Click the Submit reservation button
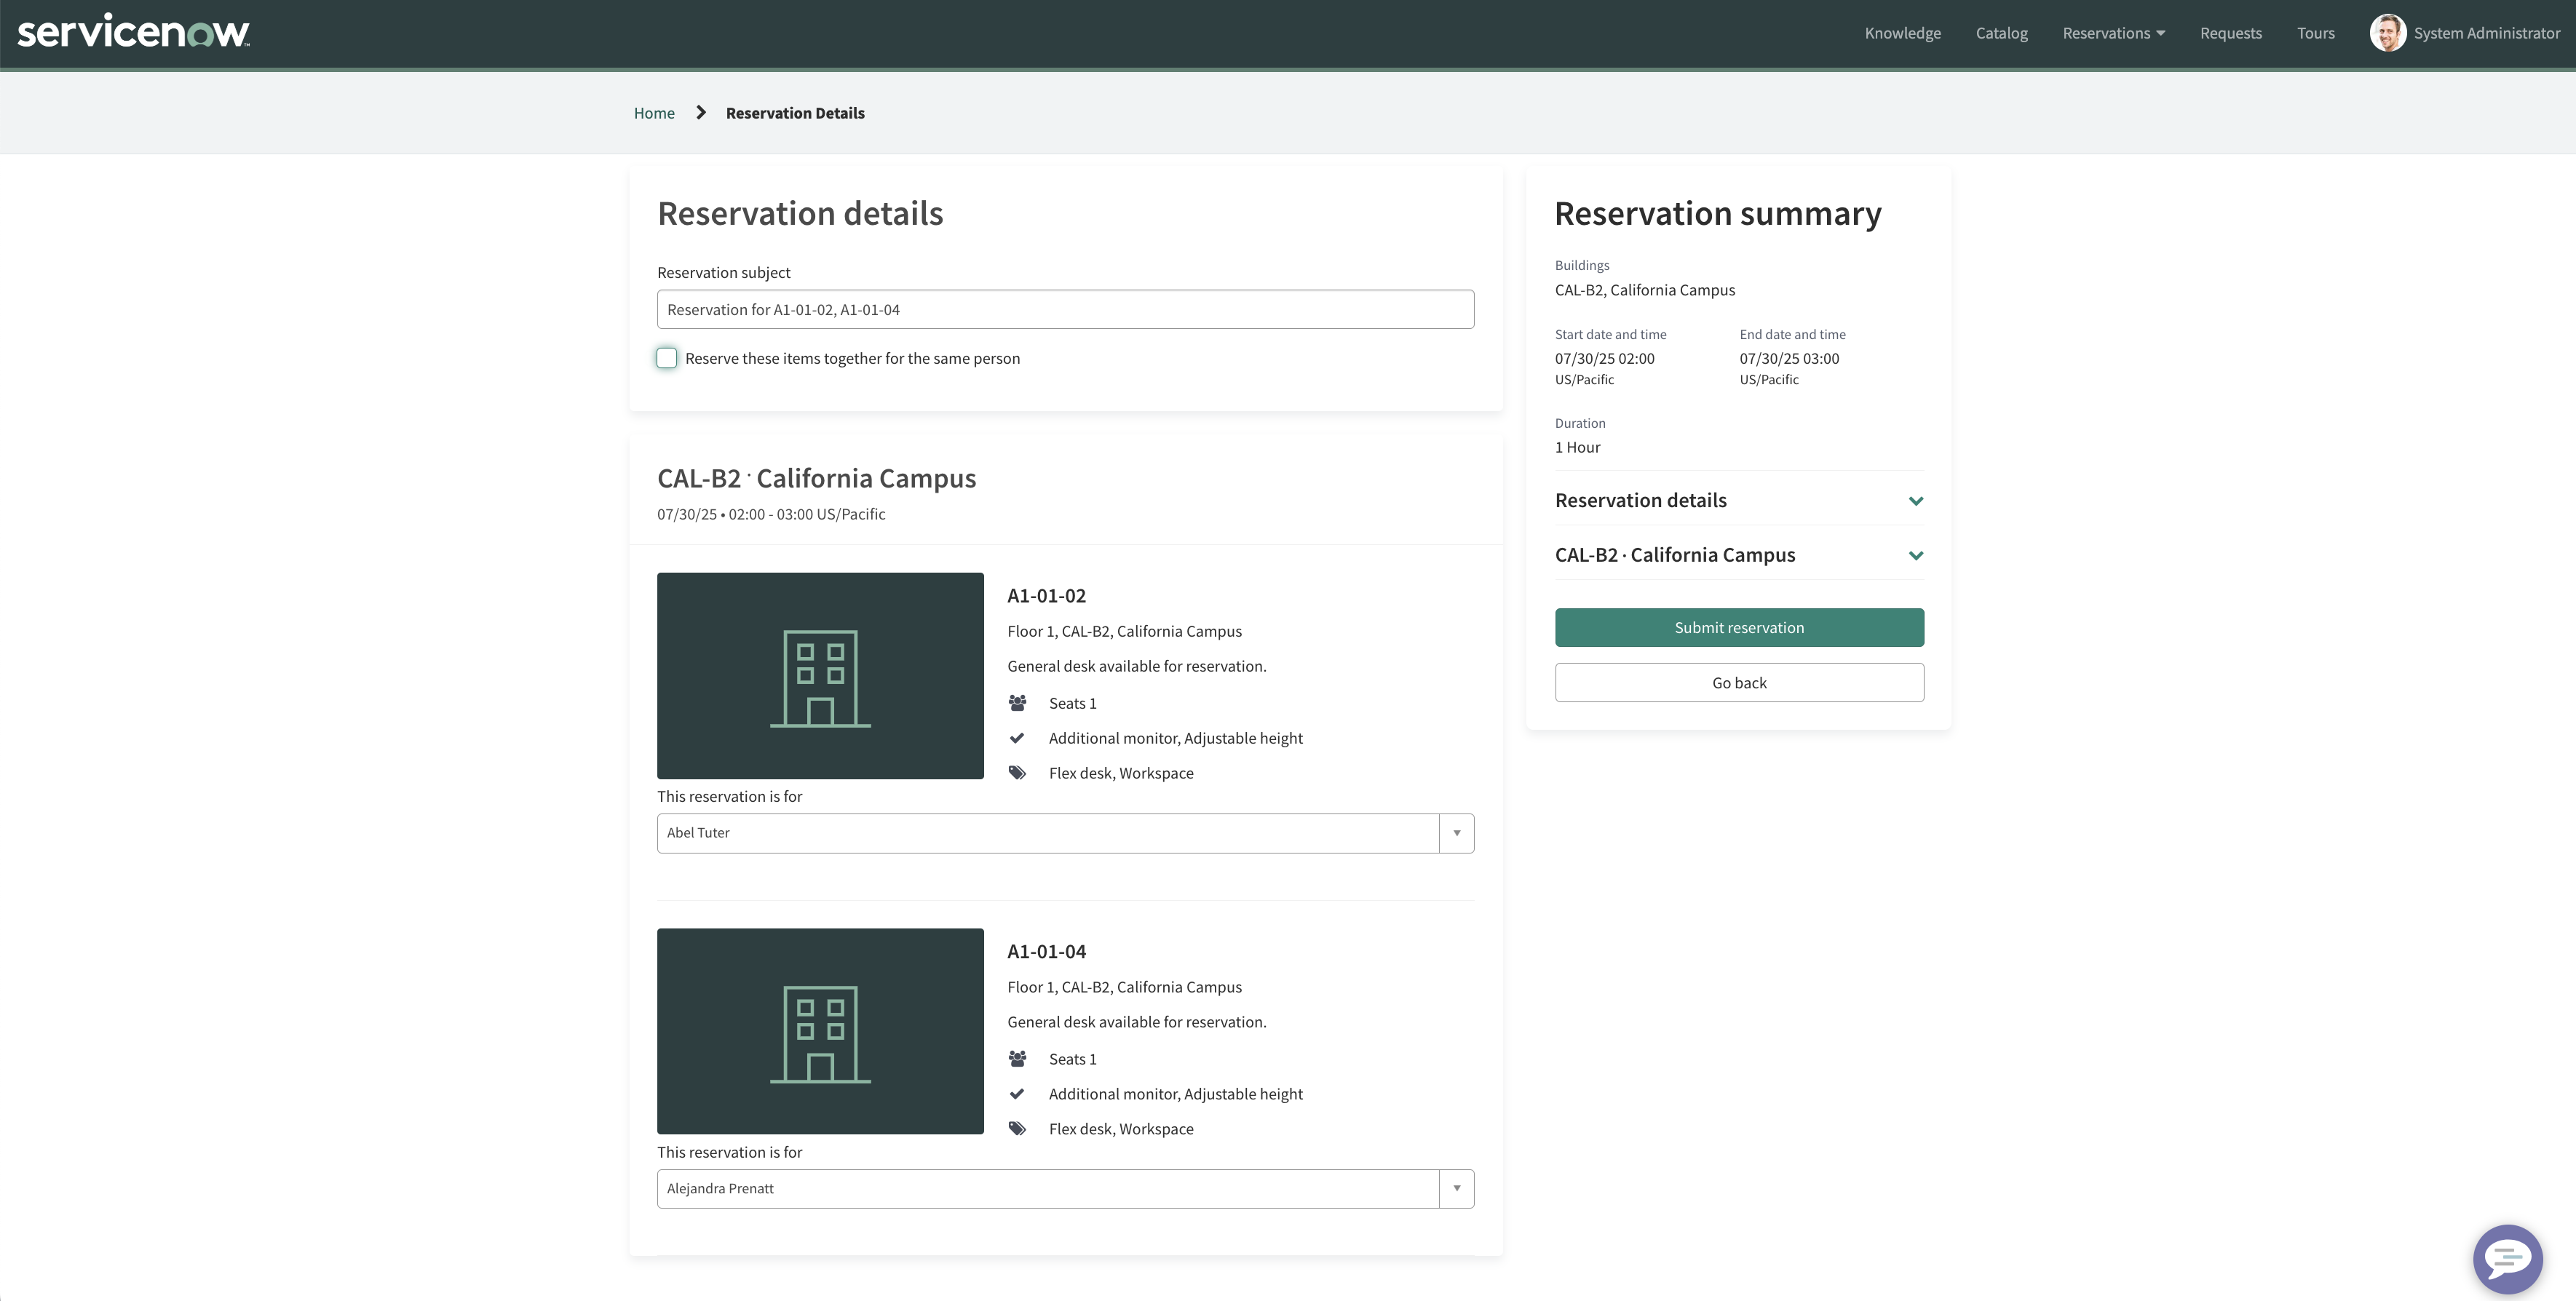Image resolution: width=2576 pixels, height=1301 pixels. [1739, 627]
